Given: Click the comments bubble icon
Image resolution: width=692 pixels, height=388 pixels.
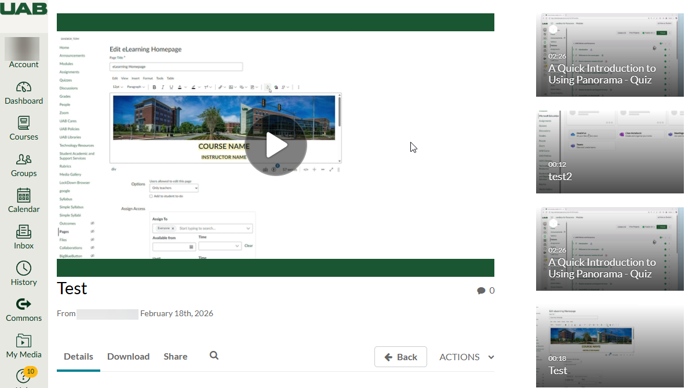Looking at the screenshot, I should (481, 291).
